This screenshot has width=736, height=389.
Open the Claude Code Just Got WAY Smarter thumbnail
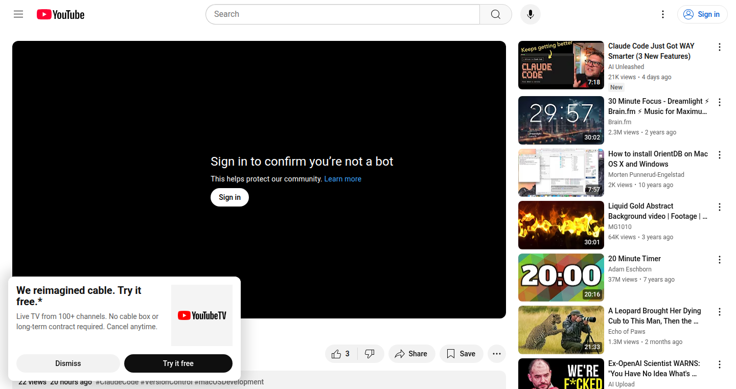pyautogui.click(x=561, y=65)
